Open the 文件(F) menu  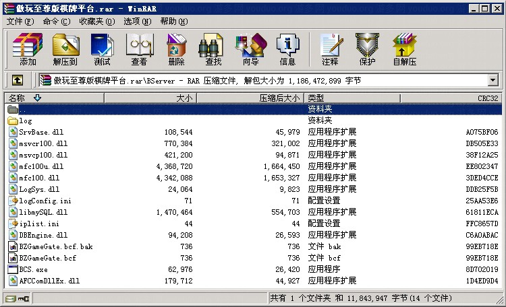[20, 22]
